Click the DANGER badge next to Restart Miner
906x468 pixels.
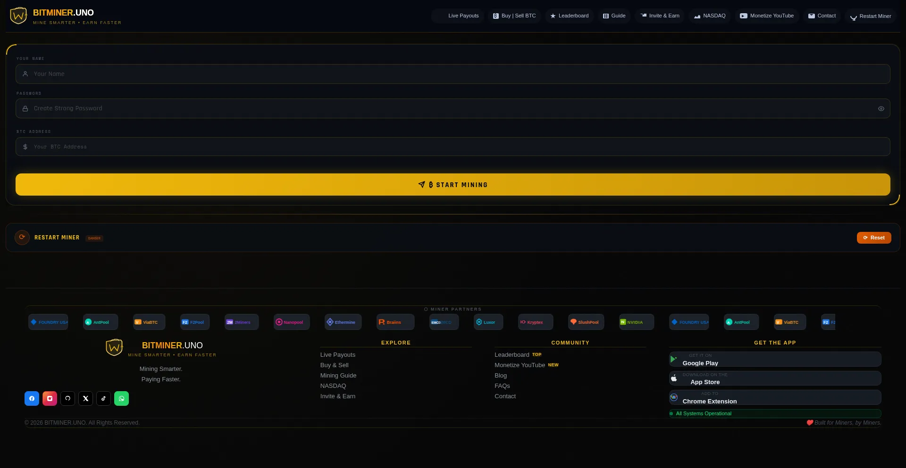[x=94, y=238]
